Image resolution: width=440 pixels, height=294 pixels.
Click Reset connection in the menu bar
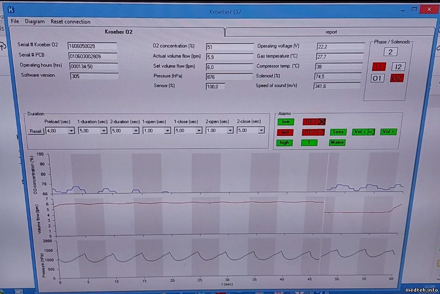pyautogui.click(x=70, y=21)
